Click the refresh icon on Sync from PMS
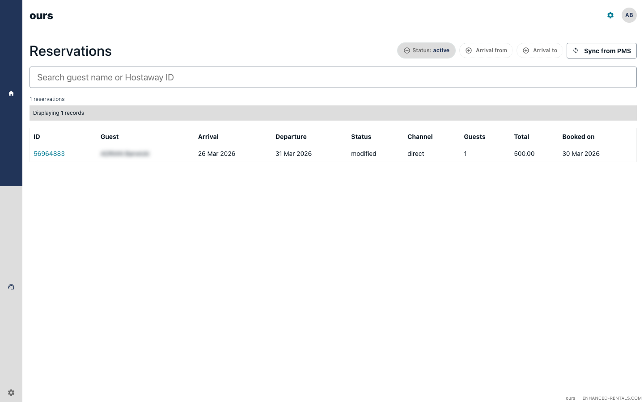 (576, 50)
